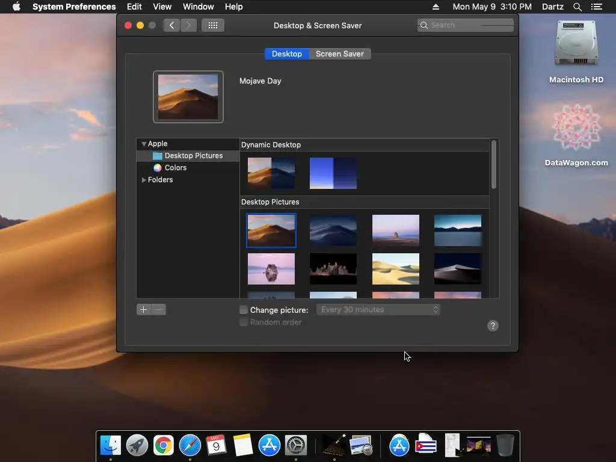The height and width of the screenshot is (462, 616).
Task: Select the dark night dune thumbnail in second row
Action: (x=458, y=269)
